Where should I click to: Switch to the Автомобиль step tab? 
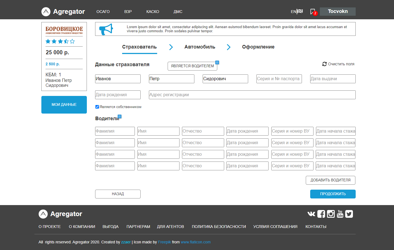click(200, 47)
